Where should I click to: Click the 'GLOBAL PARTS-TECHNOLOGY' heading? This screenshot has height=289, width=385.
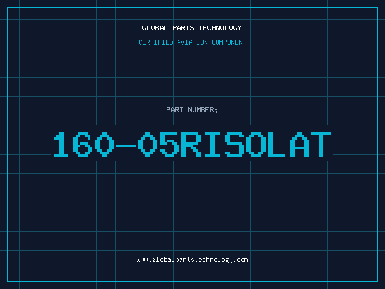pos(192,28)
